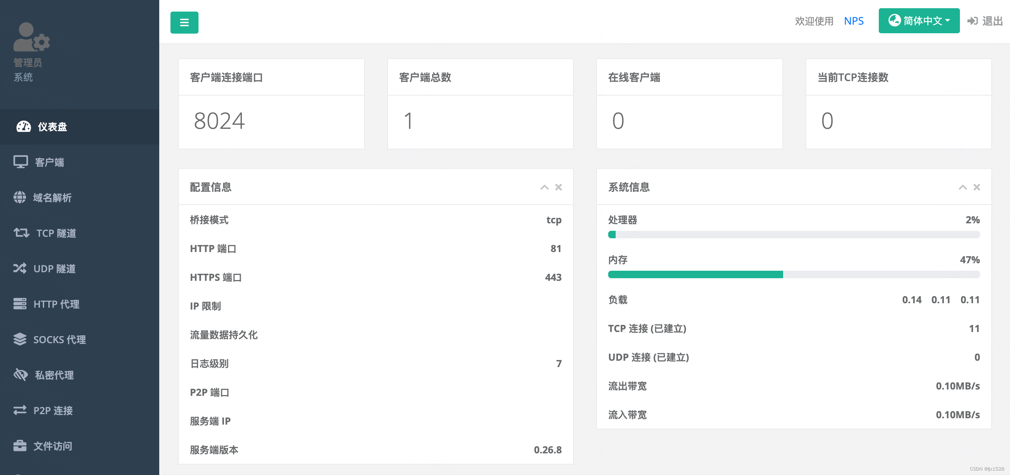Screen dimensions: 1010x475
Task: Open the TCP 隧道 menu item
Action: (80, 233)
